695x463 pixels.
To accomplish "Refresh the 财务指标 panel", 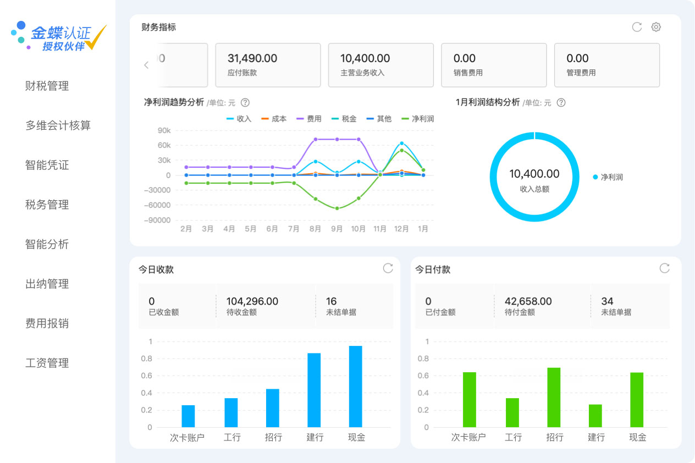I will point(637,27).
